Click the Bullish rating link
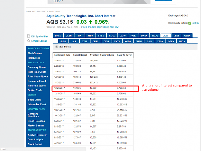 pos(195,23)
